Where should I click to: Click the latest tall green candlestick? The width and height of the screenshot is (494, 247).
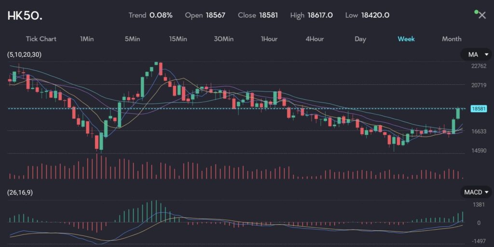(458, 113)
